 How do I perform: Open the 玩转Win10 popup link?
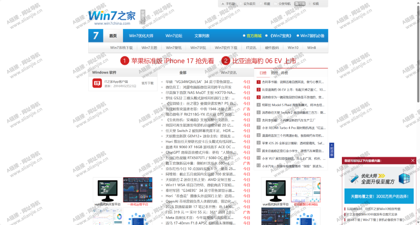[373, 209]
